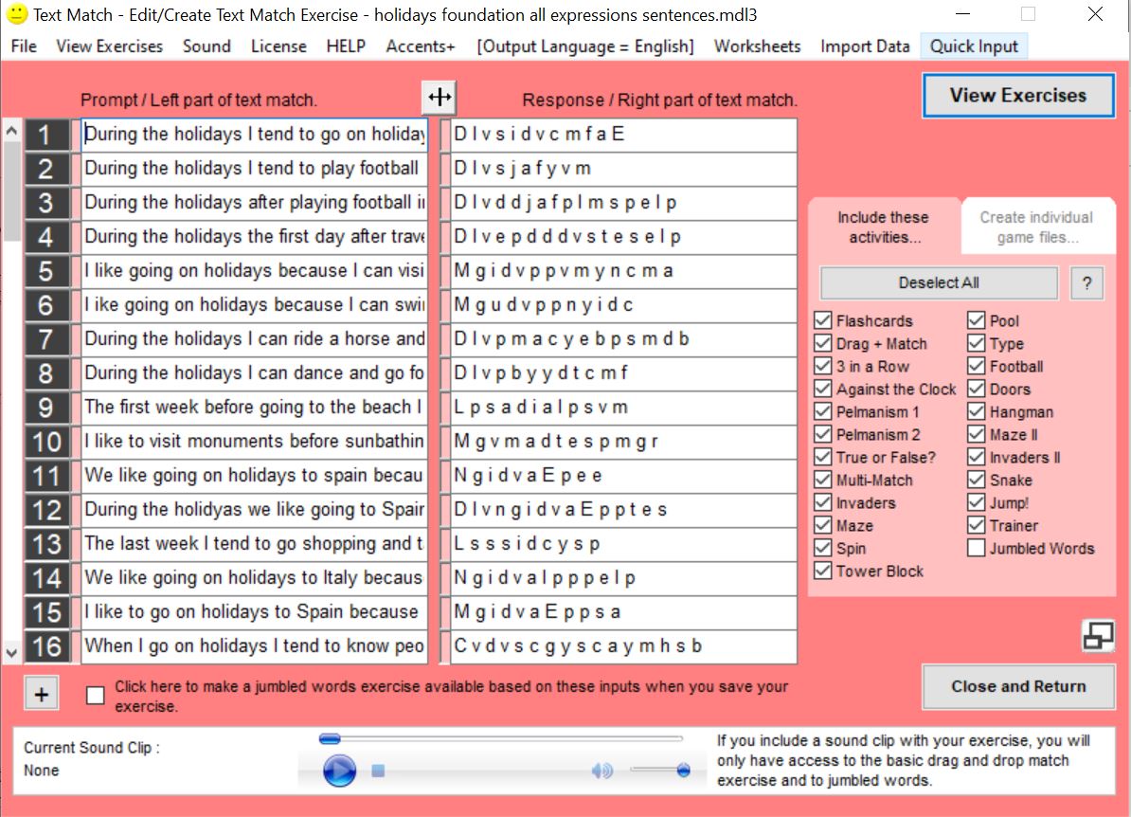Click Deselect All in the activities panel

(937, 282)
